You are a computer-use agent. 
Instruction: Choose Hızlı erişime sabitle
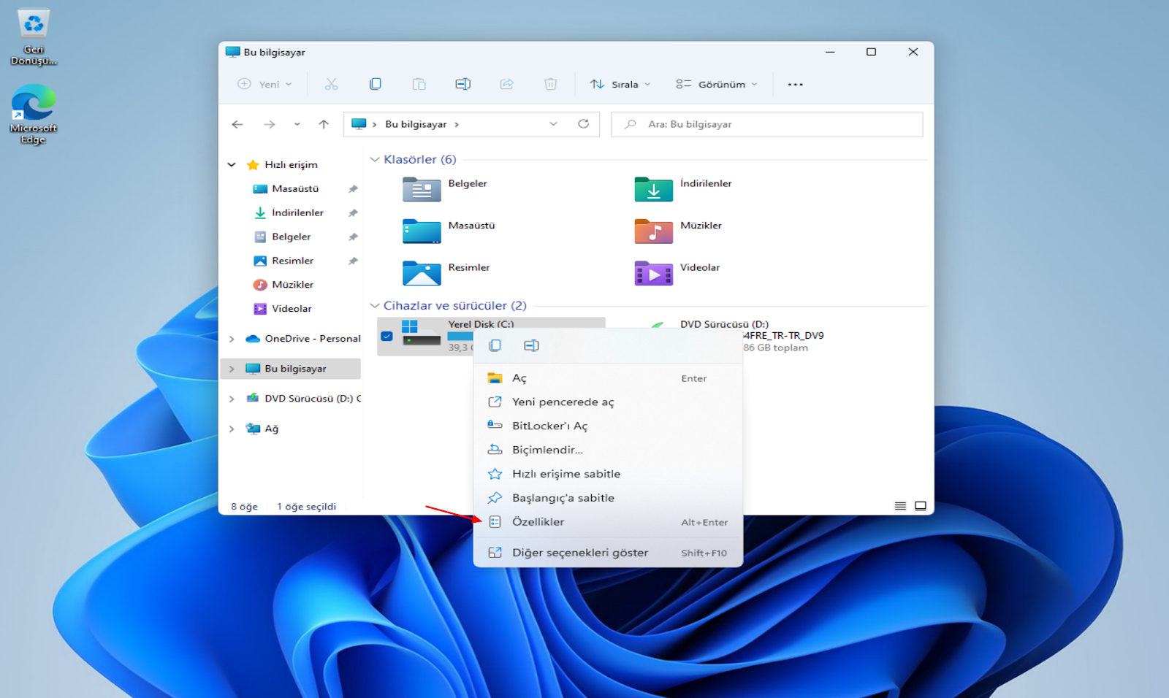tap(608, 474)
